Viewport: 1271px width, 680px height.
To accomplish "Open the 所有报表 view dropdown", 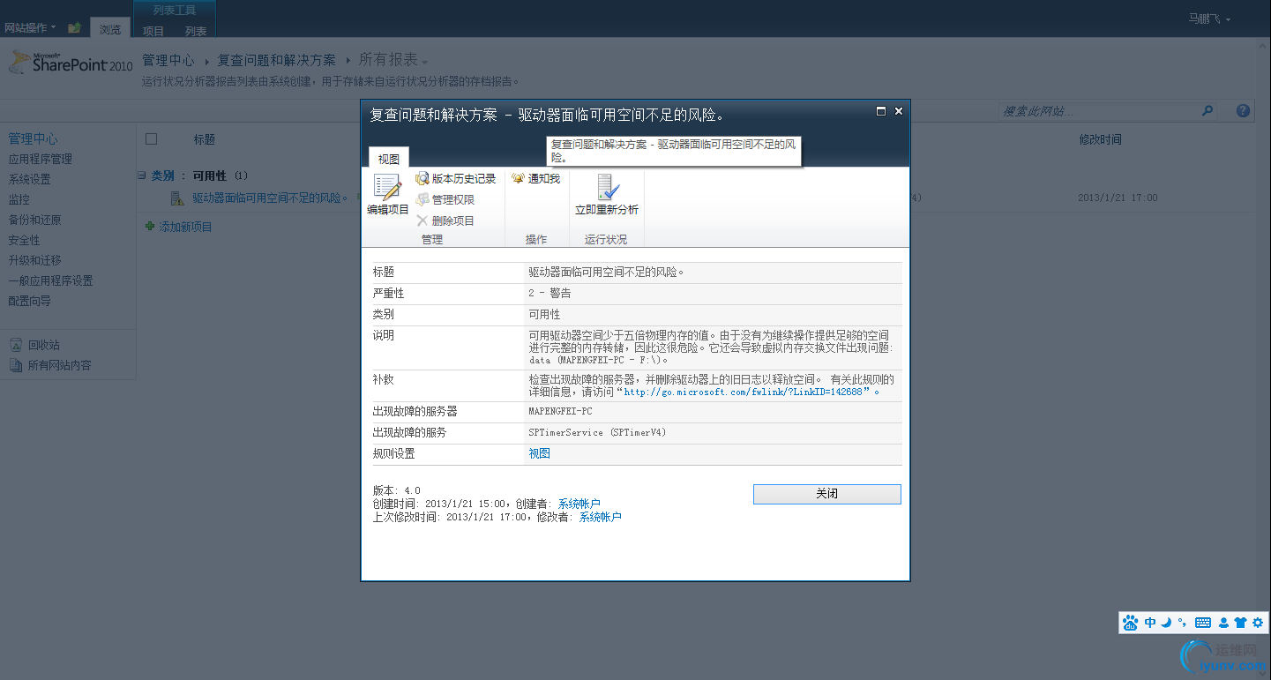I will (393, 60).
